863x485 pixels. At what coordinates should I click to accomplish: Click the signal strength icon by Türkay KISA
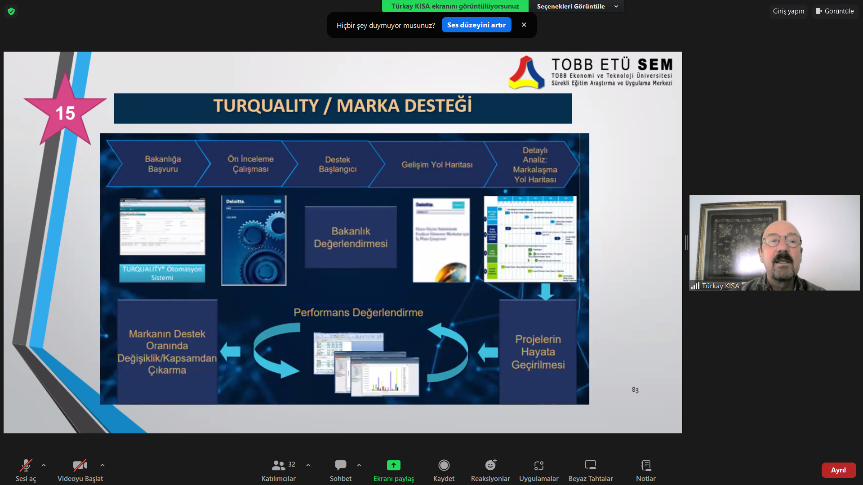pos(695,286)
